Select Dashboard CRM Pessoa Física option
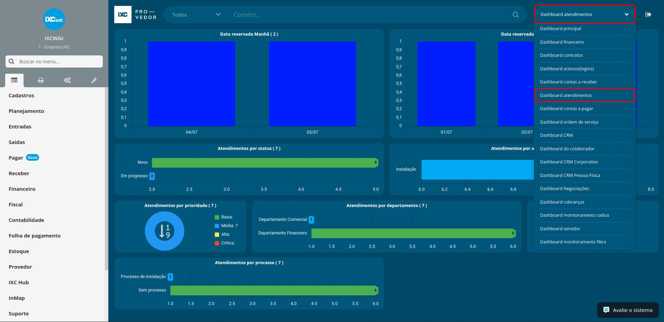Viewport: 664px width, 322px height. tap(585, 175)
